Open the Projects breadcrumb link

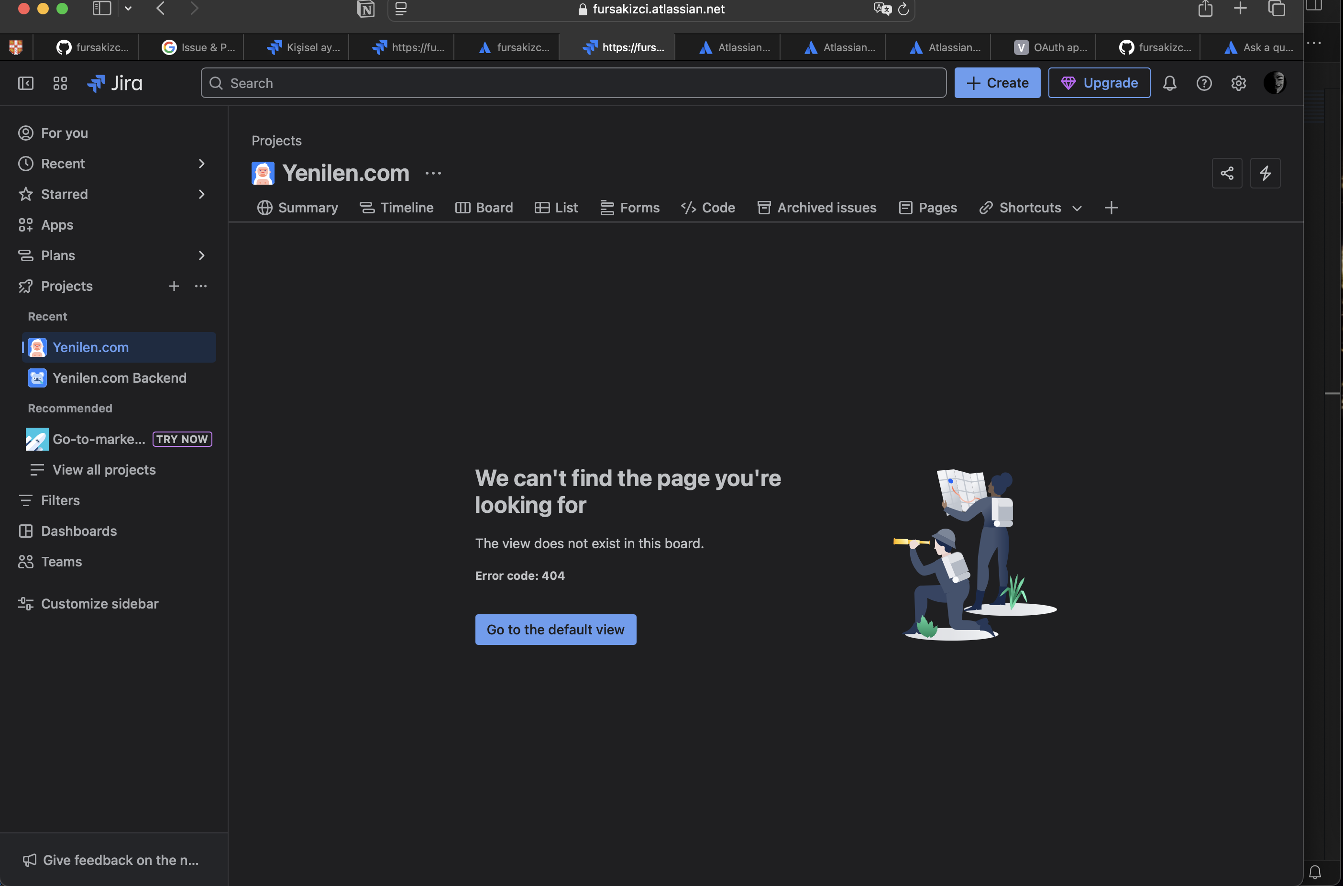click(277, 141)
